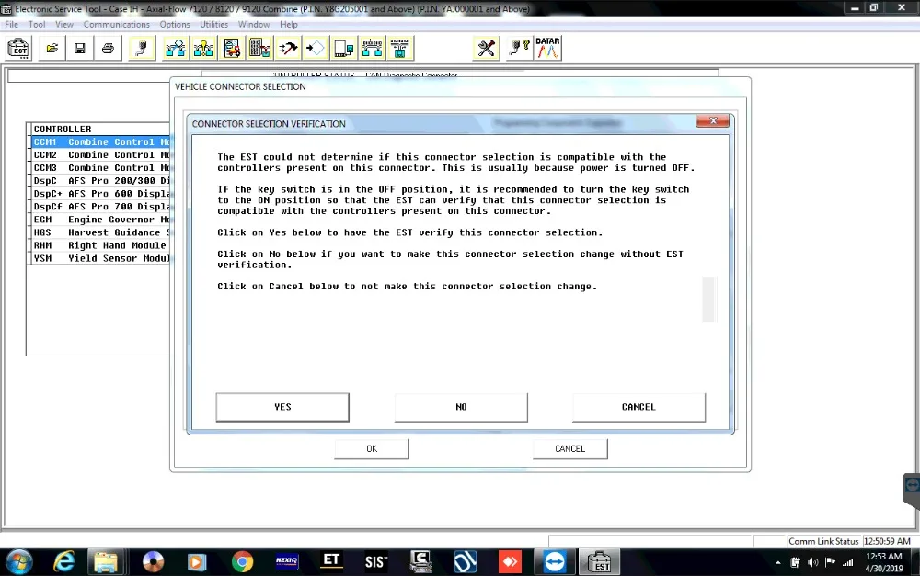
Task: Open Google Chrome from the taskbar
Action: pyautogui.click(x=242, y=562)
